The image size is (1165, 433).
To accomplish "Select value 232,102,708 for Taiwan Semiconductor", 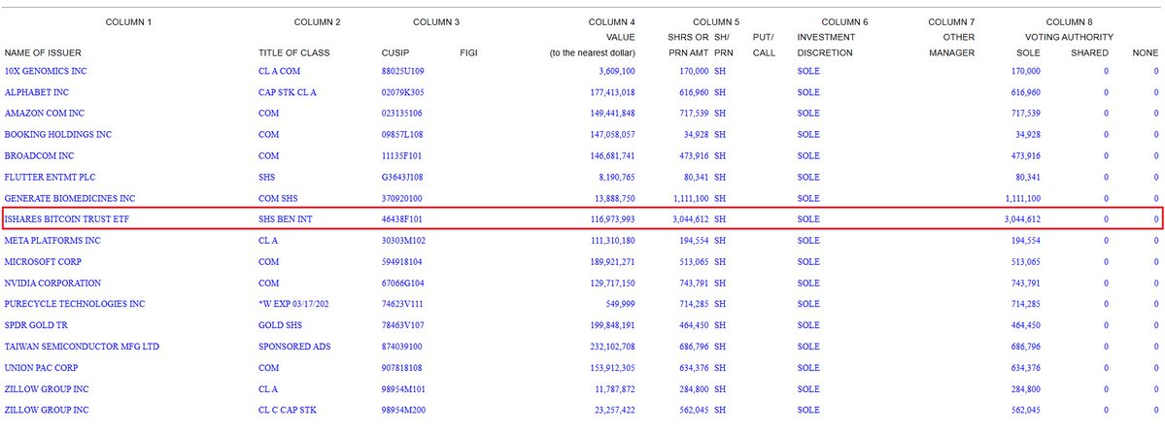I will [612, 347].
